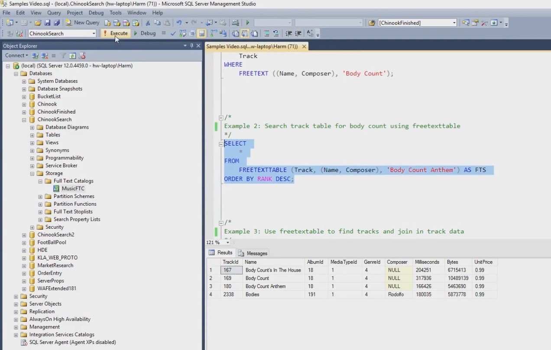Screen dimensions: 551x350
Task: Click the Debug button in toolbar
Action: coord(145,33)
